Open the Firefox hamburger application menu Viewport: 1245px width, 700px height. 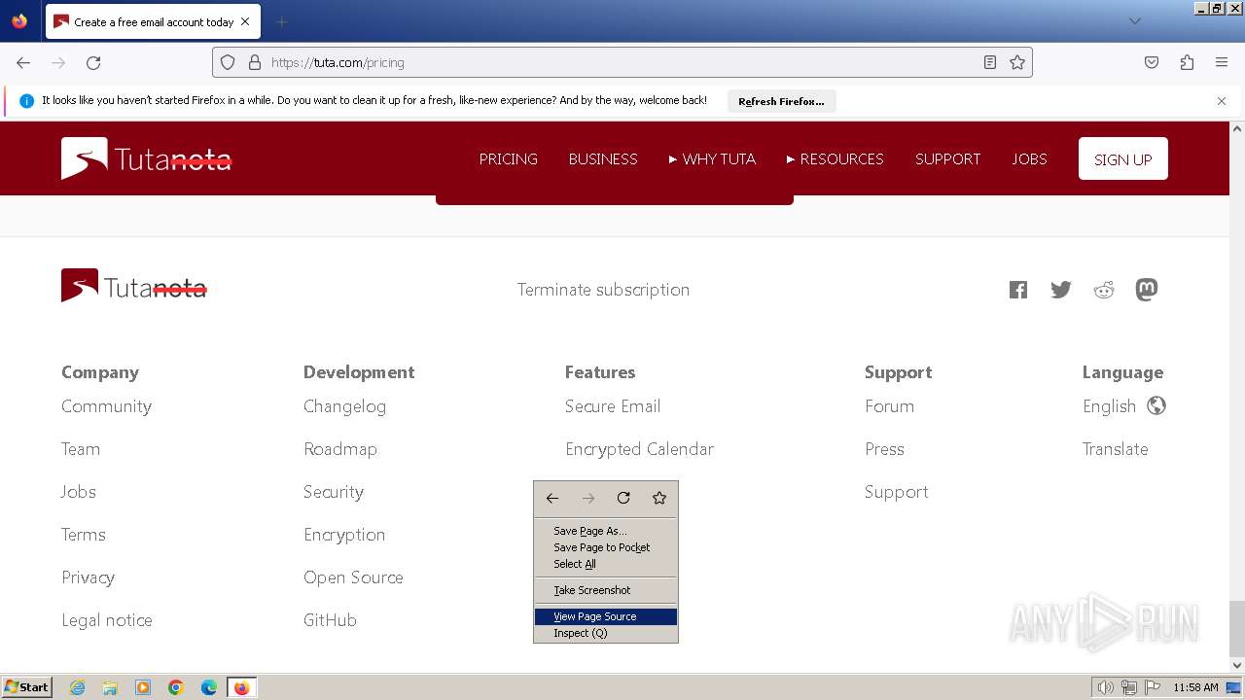[1222, 62]
